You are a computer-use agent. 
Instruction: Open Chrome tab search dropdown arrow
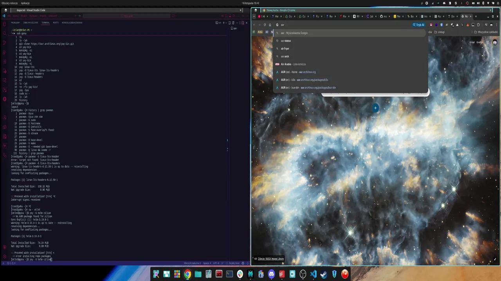coord(254,16)
